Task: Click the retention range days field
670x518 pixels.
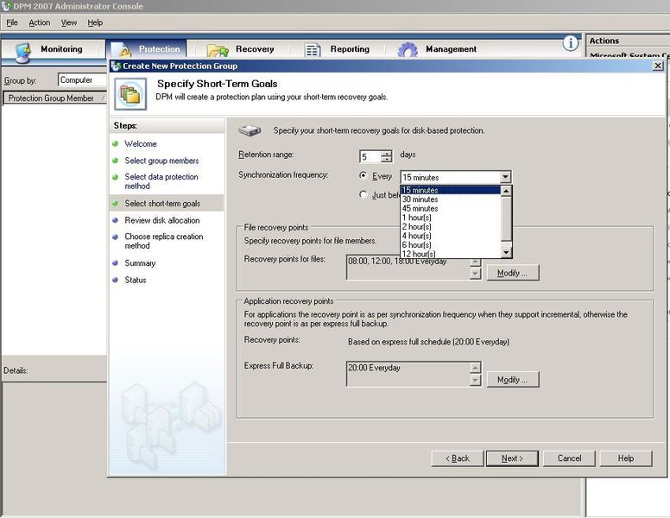Action: [370, 156]
